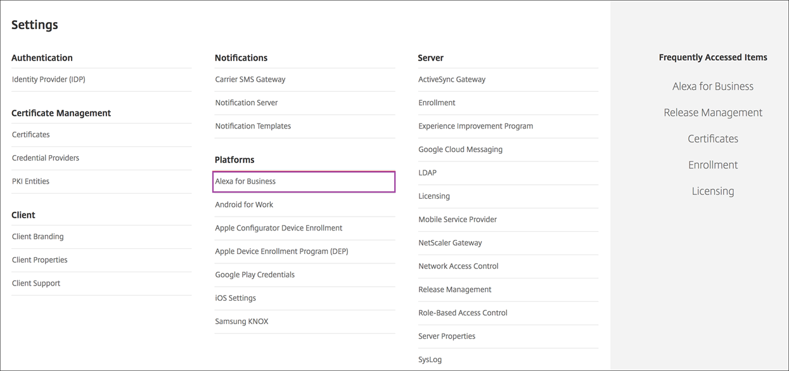The width and height of the screenshot is (789, 371).
Task: Click Credential Providers link
Action: (x=46, y=158)
